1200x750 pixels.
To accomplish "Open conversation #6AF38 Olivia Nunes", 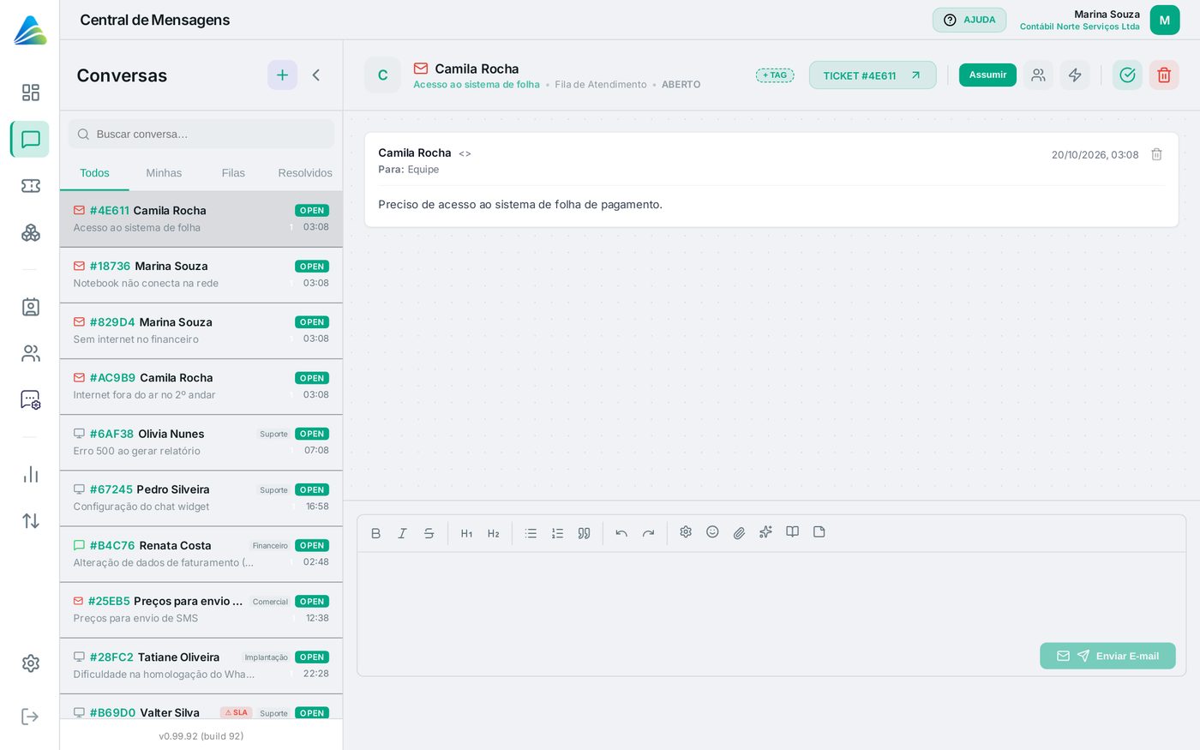I will 201,442.
